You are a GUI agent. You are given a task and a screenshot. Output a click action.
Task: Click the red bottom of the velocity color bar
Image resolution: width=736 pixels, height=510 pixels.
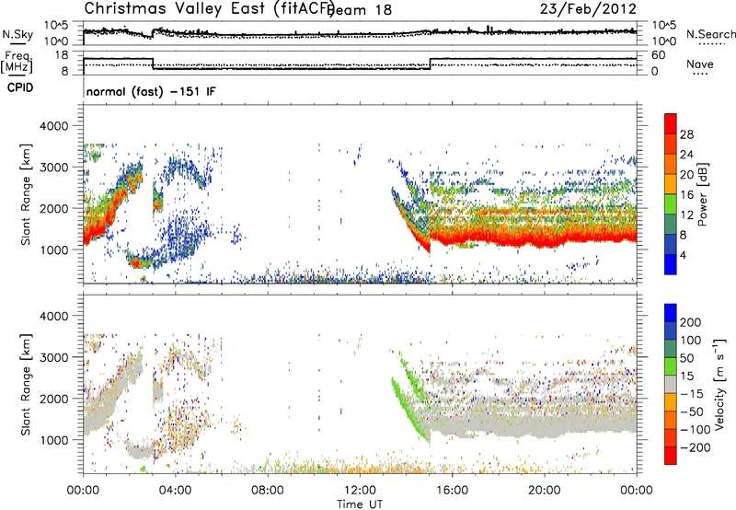point(671,456)
